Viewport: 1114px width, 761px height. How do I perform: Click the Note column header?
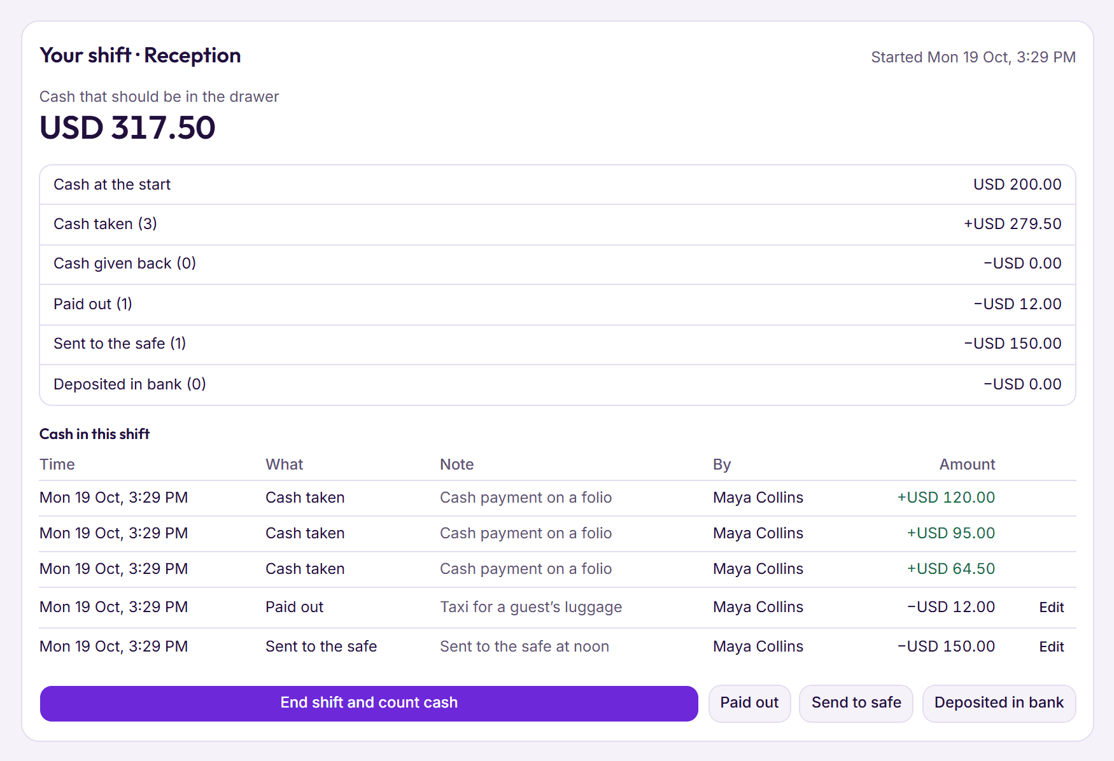pyautogui.click(x=457, y=464)
